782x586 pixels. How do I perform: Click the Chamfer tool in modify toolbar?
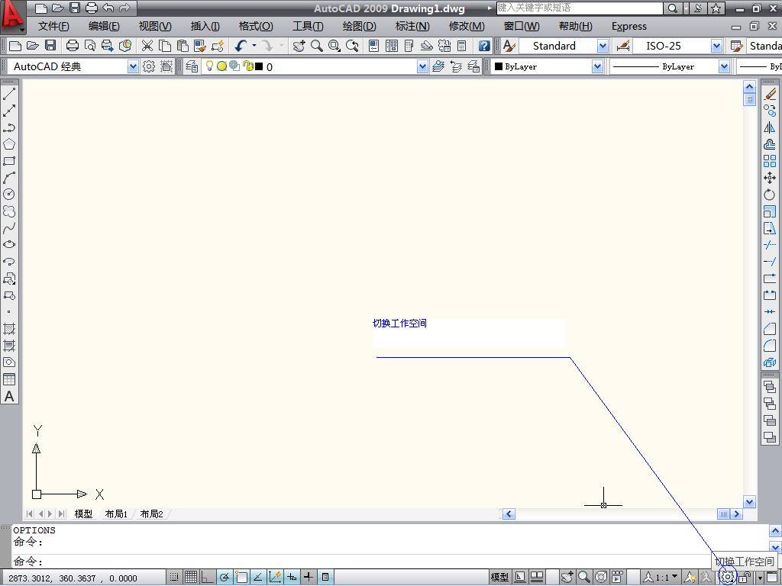[x=770, y=329]
